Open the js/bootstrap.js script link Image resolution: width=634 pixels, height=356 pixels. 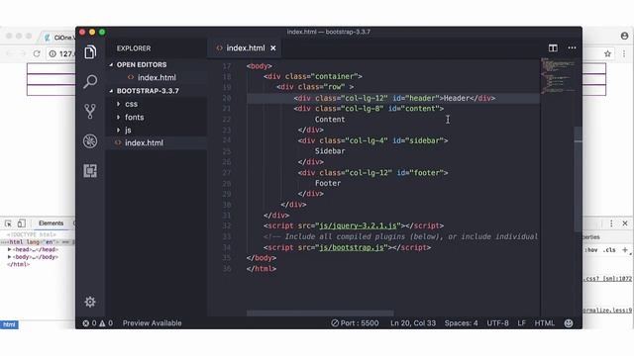pyautogui.click(x=352, y=247)
